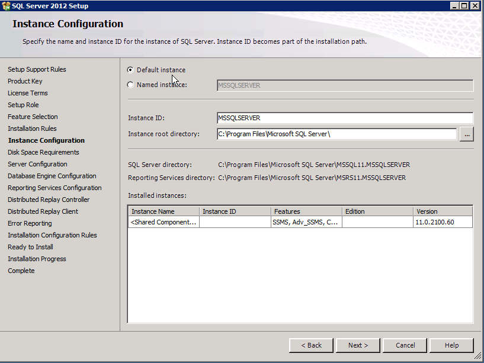Viewport: 484px width, 363px height.
Task: Select License Terms step
Action: coord(28,93)
